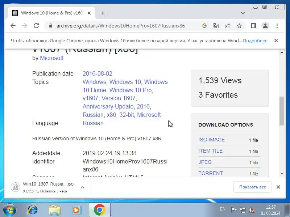Expand the download item options chevron
290x217 pixels.
83,187
